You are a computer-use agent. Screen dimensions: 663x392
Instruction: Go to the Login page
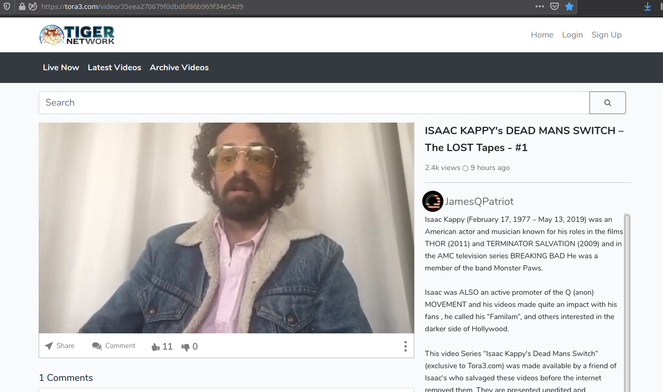pyautogui.click(x=573, y=35)
